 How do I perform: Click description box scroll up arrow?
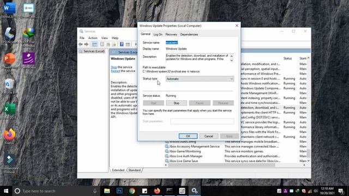pos(231,56)
